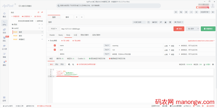Open the 设置 settings gear in status bar

[165, 106]
